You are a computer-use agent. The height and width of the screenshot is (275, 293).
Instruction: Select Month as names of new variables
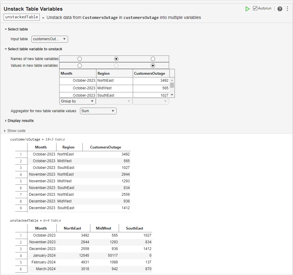(x=80, y=59)
